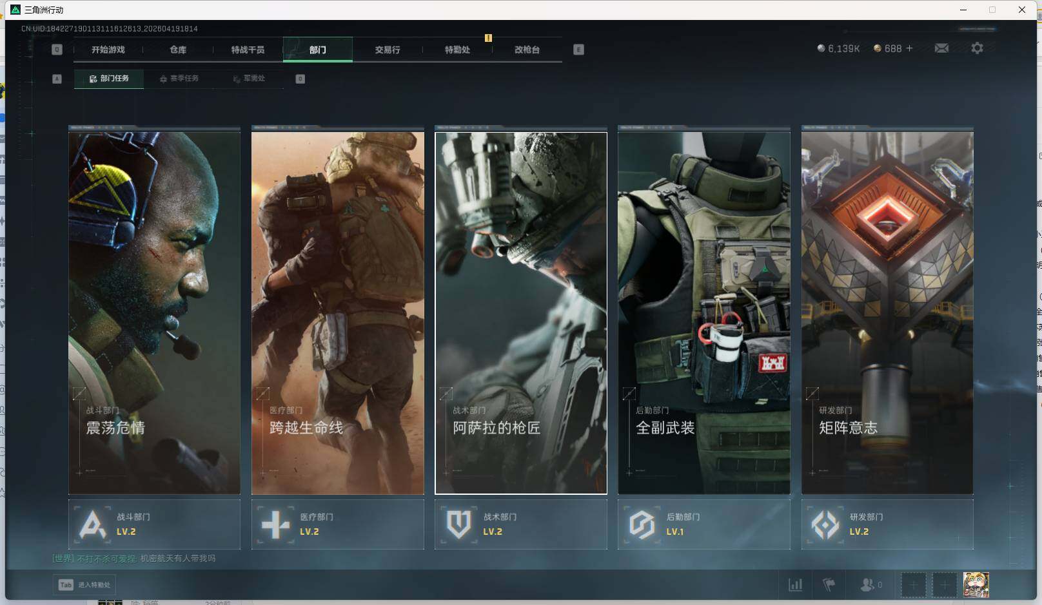This screenshot has width=1042, height=605.
Task: Open the 震荡危情 mission card
Action: tap(154, 313)
